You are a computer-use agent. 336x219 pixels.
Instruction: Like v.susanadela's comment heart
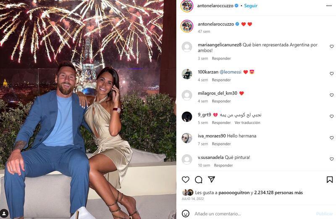coord(331,159)
